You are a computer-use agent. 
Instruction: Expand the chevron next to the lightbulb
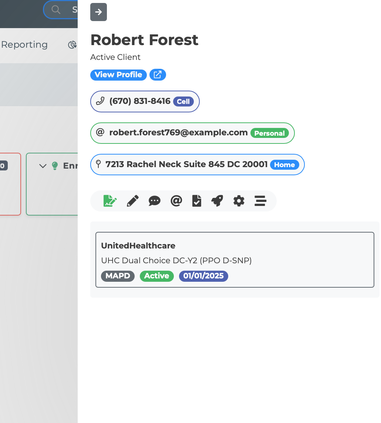43,166
